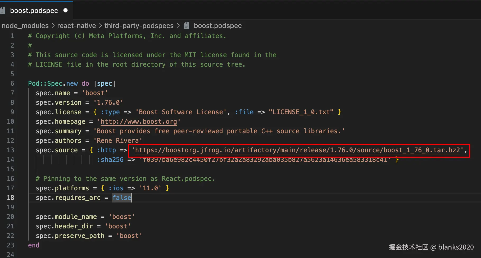Click the highlighted 'false' value for requires_arc
The width and height of the screenshot is (481, 258).
[121, 198]
